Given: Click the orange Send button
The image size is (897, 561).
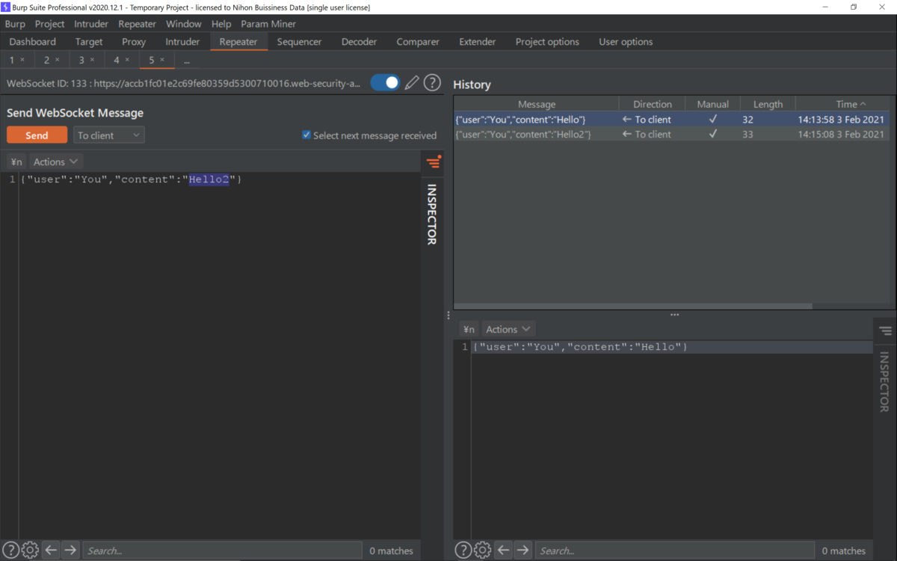Looking at the screenshot, I should pos(37,135).
